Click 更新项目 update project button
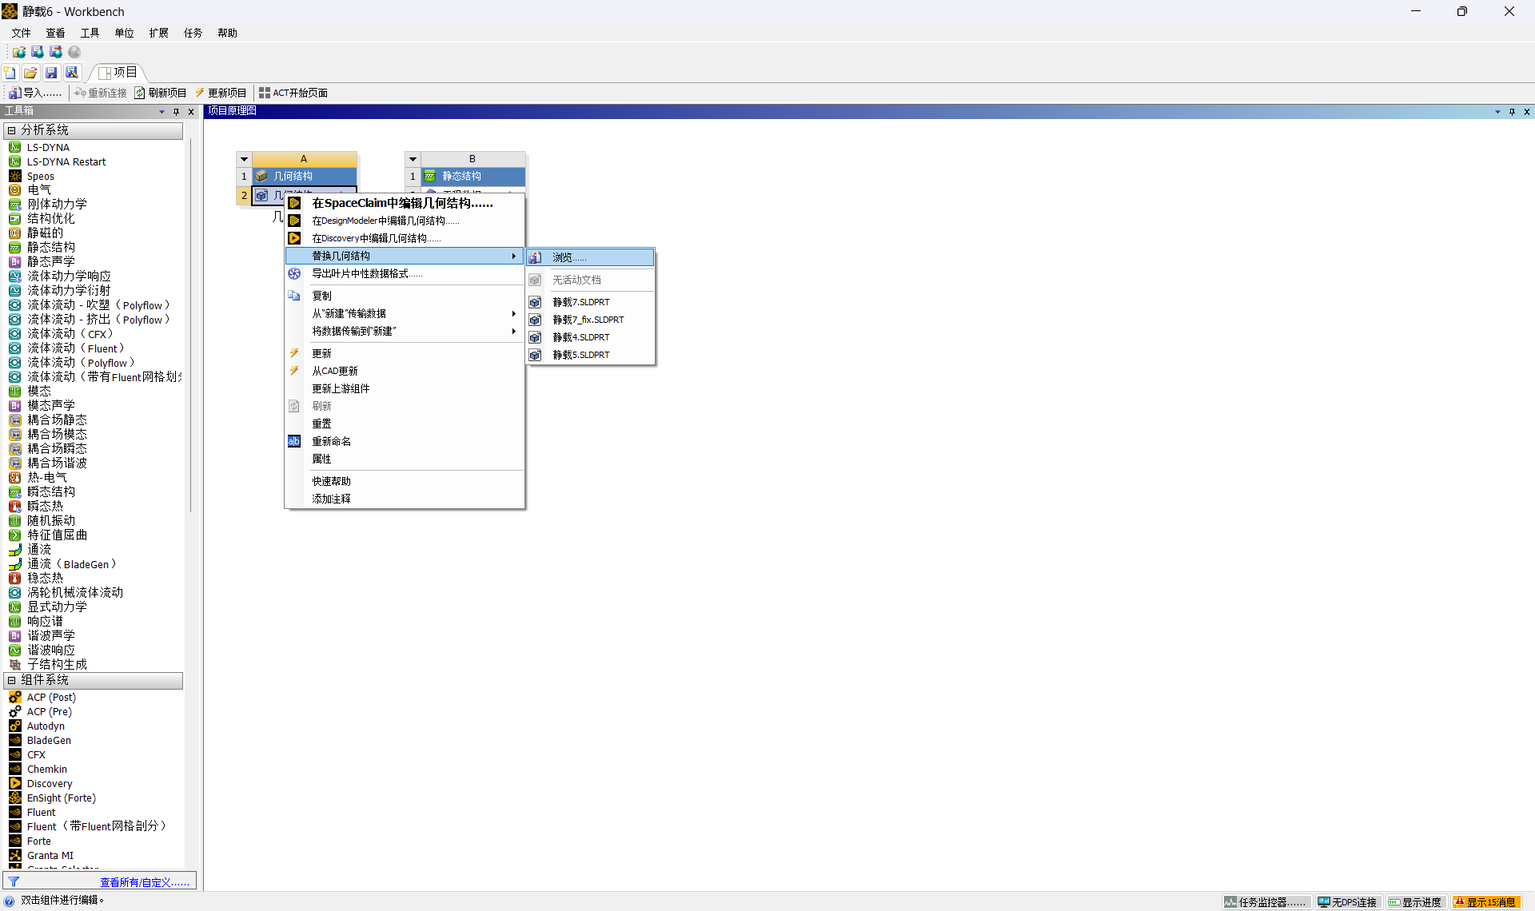Screen dimensions: 1535x911 (221, 93)
